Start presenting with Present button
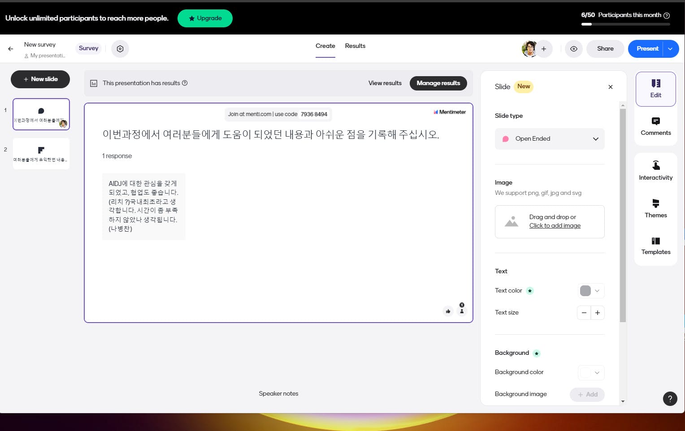This screenshot has width=685, height=431. click(647, 49)
